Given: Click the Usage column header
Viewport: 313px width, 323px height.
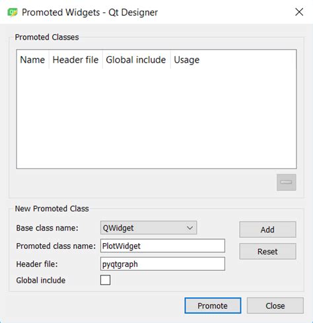Looking at the screenshot, I should [x=187, y=59].
